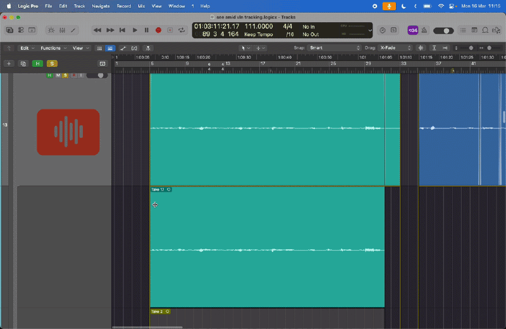Screen dimensions: 506x329
Task: Open the Inspector panel button
Action: (21, 30)
